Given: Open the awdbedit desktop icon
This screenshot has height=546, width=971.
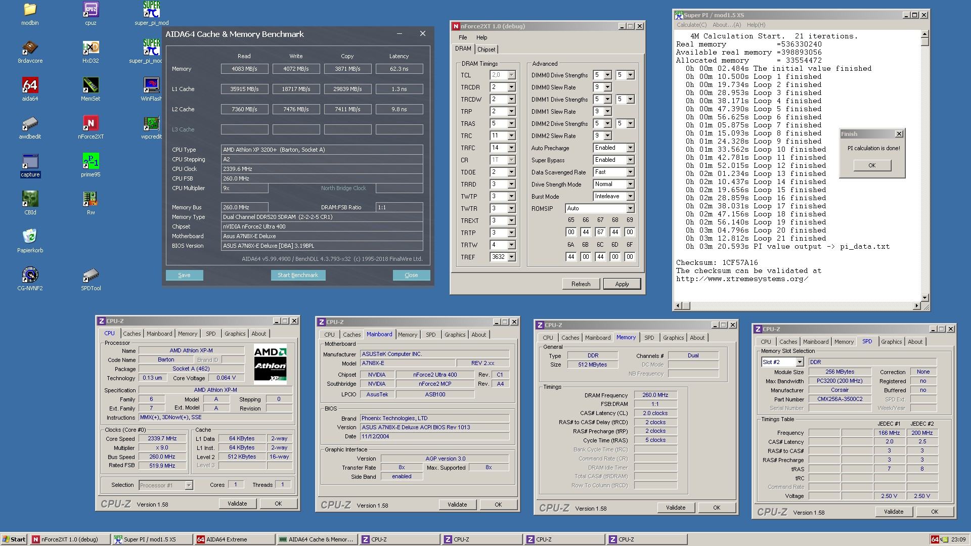Looking at the screenshot, I should click(30, 127).
